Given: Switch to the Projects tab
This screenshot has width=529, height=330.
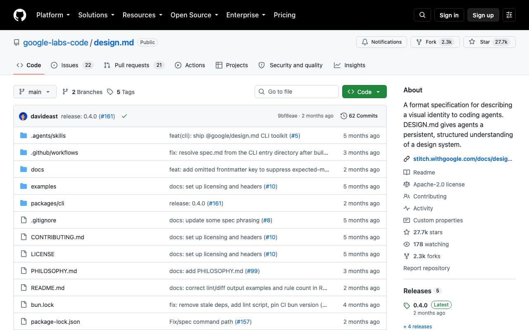Looking at the screenshot, I should point(232,65).
